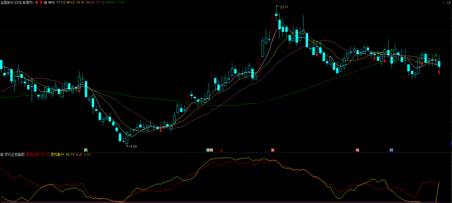Select the MA5: 17.13 indicator label
The height and width of the screenshot is (203, 452).
click(x=57, y=2)
